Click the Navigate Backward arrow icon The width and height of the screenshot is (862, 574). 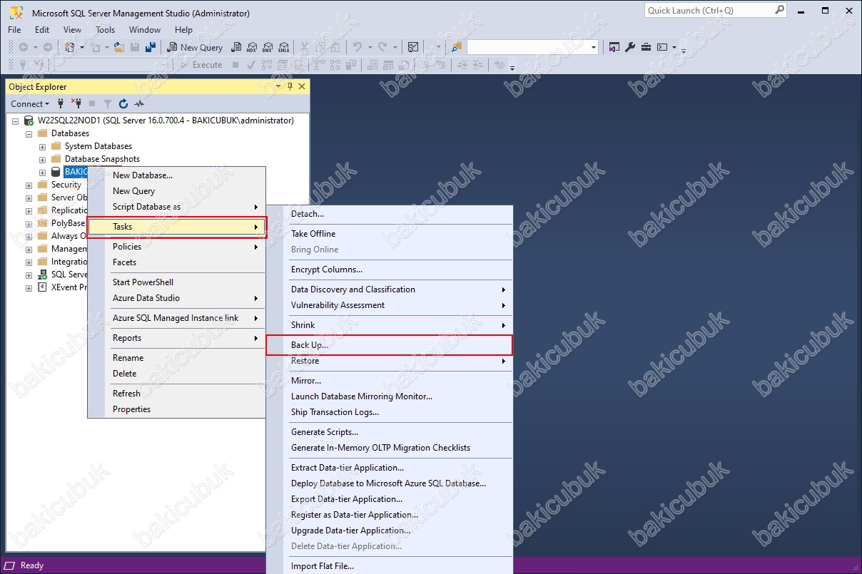pyautogui.click(x=24, y=47)
